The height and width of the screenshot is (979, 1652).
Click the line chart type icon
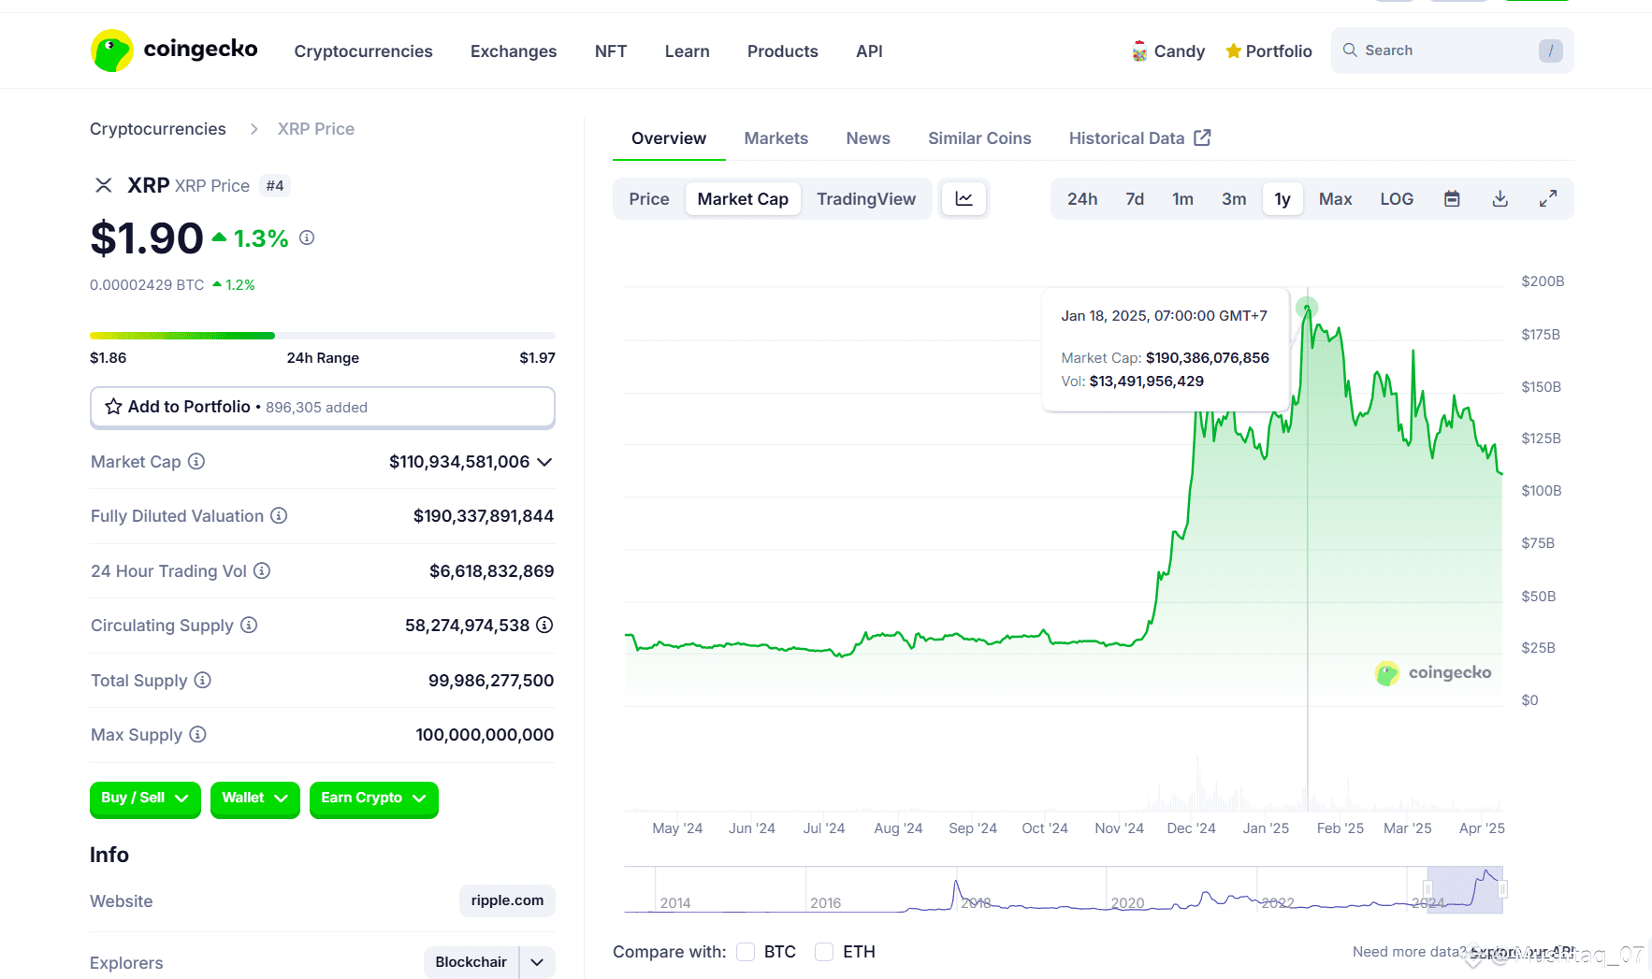964,199
